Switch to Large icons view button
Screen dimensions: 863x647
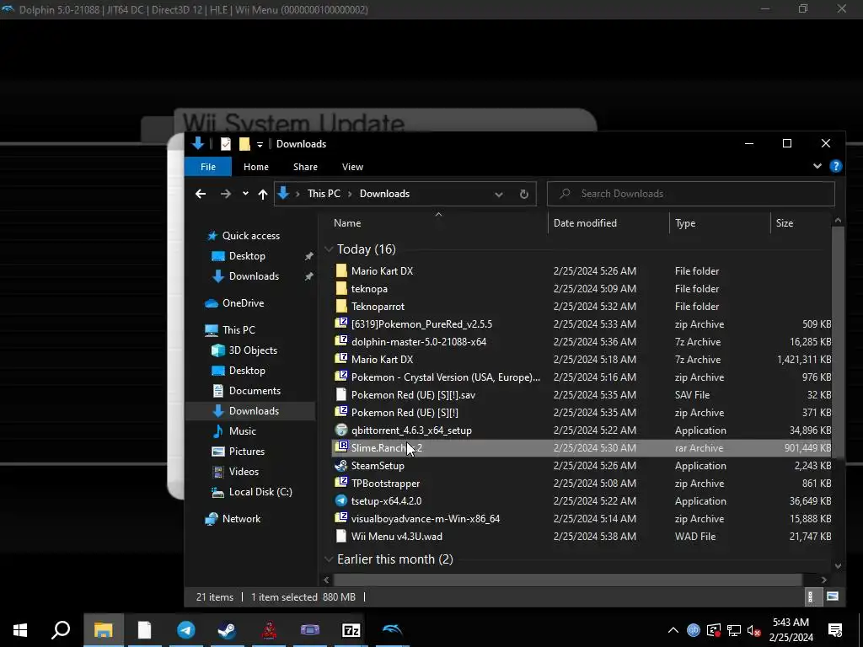tap(832, 597)
